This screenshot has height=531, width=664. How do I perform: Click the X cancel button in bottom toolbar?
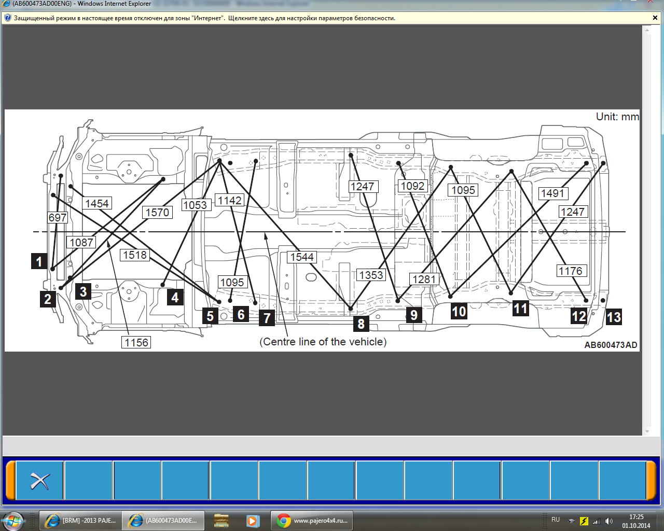[x=39, y=481]
